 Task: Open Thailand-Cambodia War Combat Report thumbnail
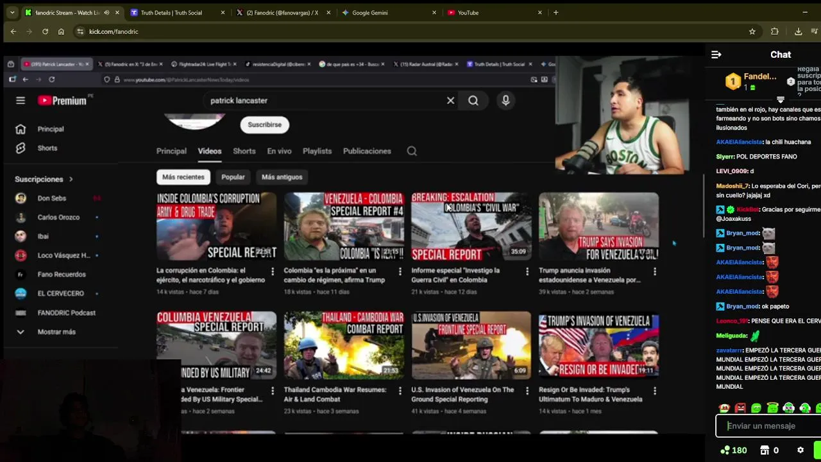344,345
